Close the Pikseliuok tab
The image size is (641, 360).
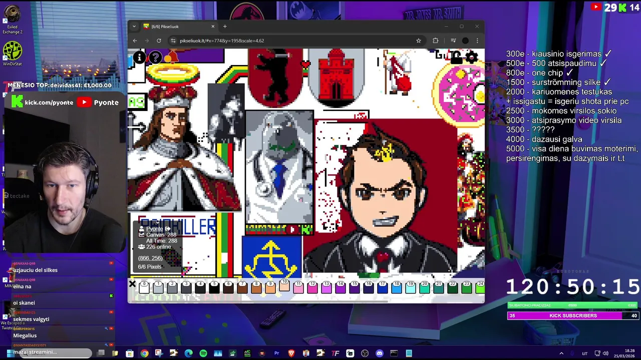pyautogui.click(x=213, y=26)
